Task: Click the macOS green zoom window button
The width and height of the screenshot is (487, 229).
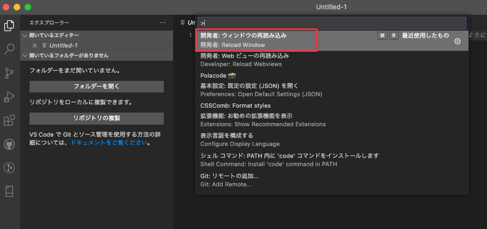Action: (28, 7)
